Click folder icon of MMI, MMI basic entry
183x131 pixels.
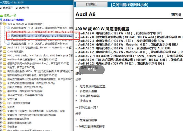point(4,55)
